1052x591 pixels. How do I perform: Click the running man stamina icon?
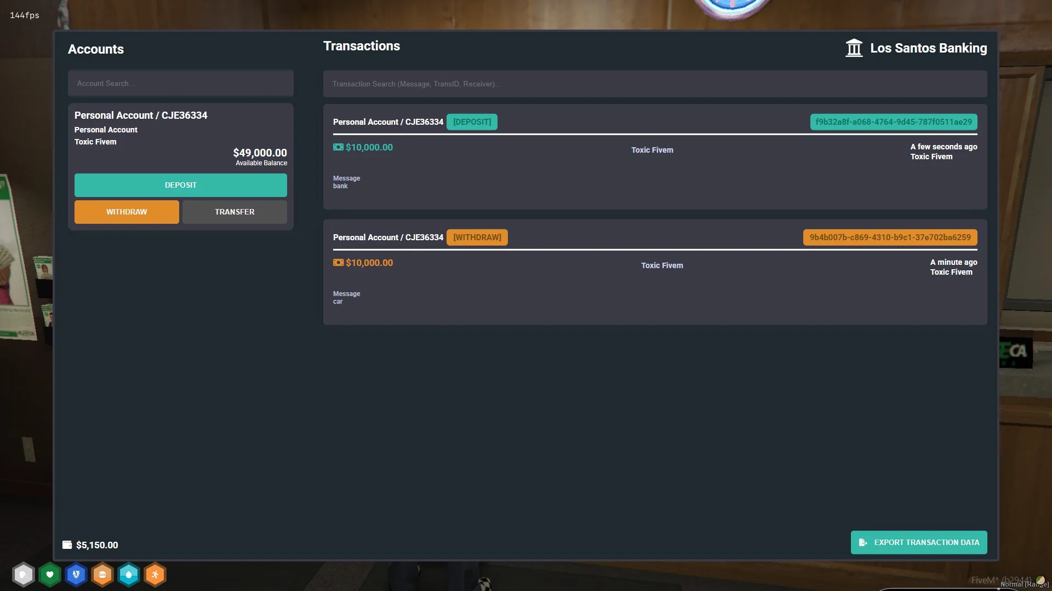[155, 575]
